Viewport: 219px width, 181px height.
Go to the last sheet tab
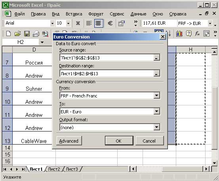tap(23, 169)
